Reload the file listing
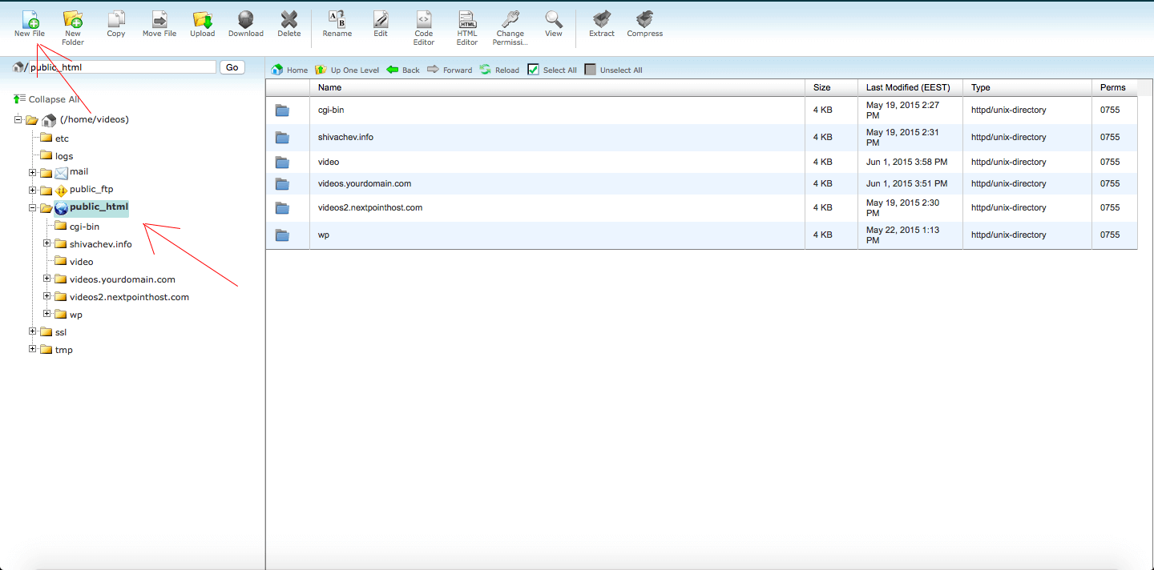 click(499, 70)
